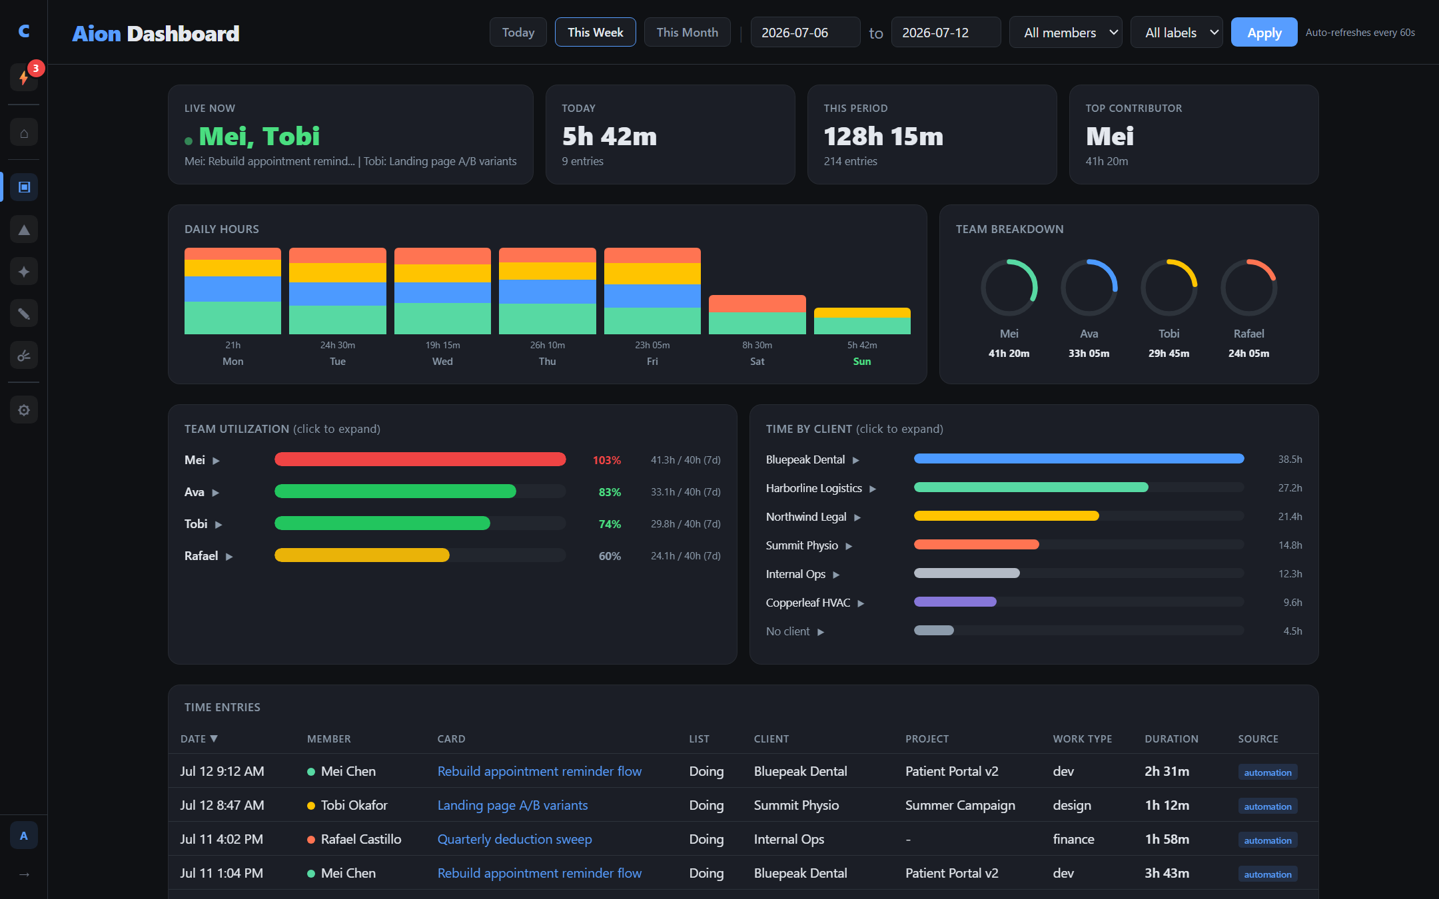Edit the end date field 2026-07-12

pyautogui.click(x=946, y=33)
